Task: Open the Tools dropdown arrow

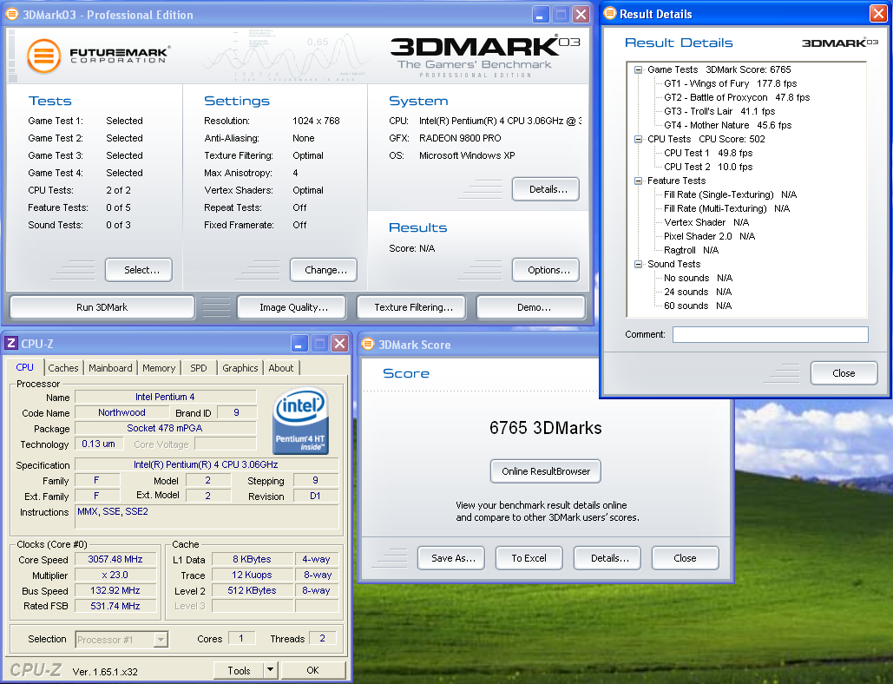Action: (x=271, y=670)
